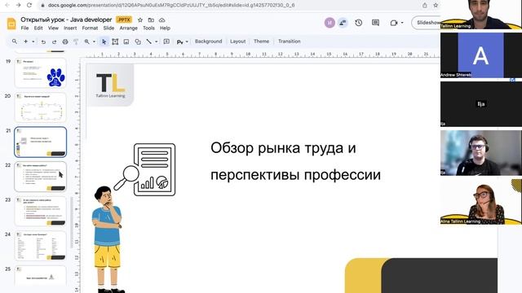Screen dimensions: 522x293
Task: Open the Format menu
Action: [90, 28]
